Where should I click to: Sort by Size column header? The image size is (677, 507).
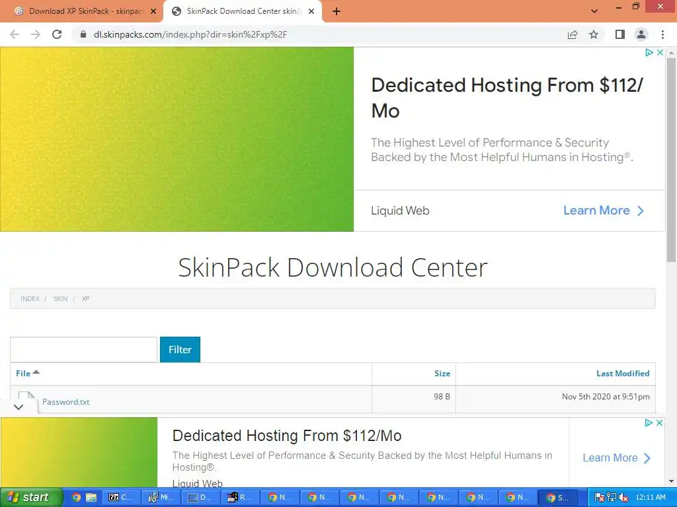442,374
